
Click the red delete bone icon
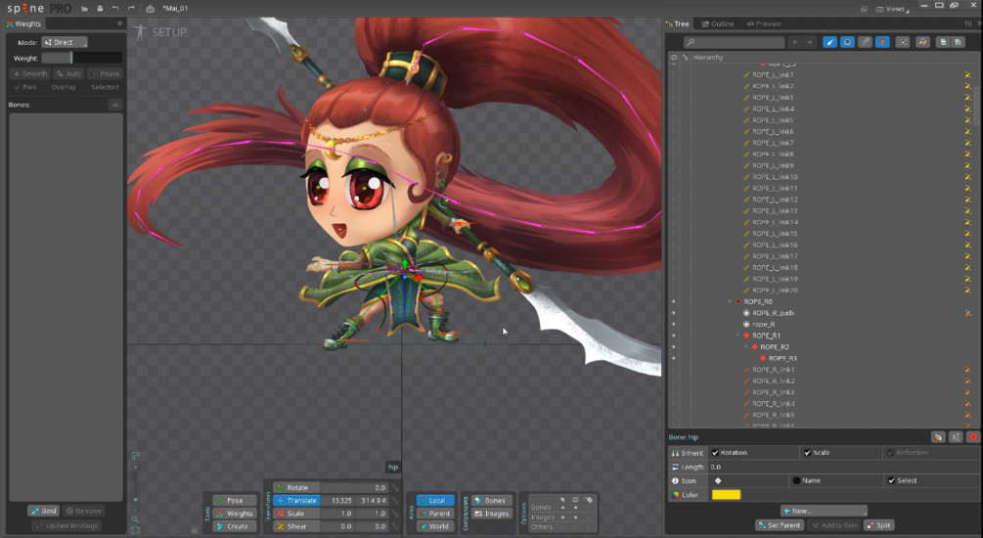tap(973, 437)
